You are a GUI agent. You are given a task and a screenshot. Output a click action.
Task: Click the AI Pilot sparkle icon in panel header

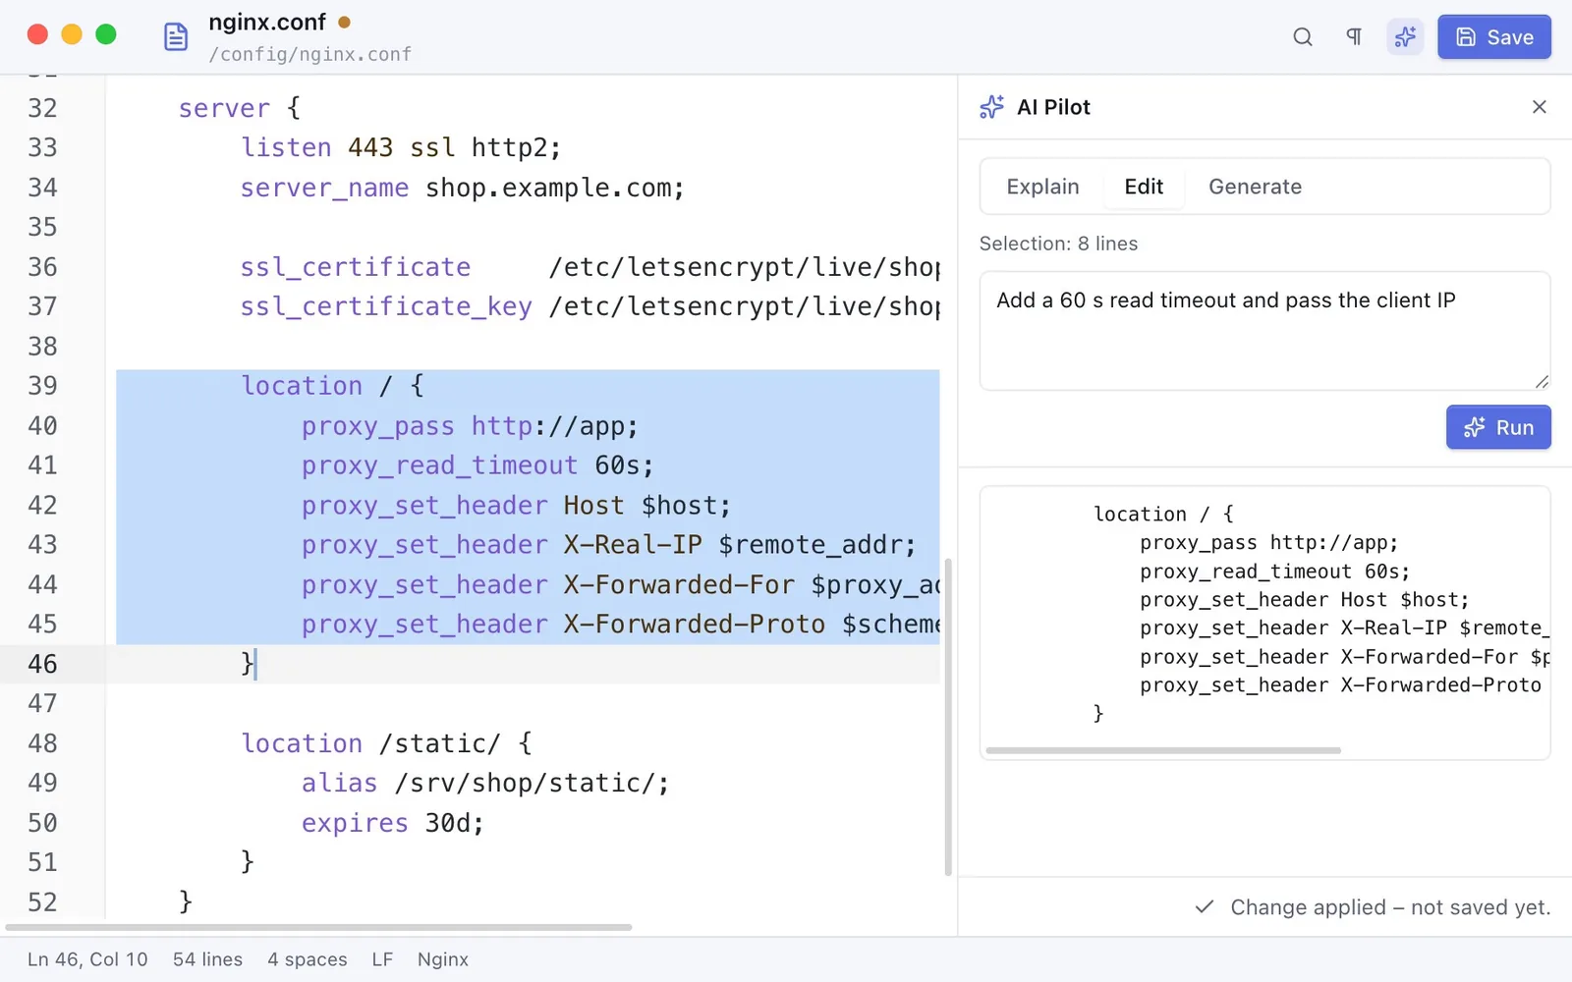(992, 107)
